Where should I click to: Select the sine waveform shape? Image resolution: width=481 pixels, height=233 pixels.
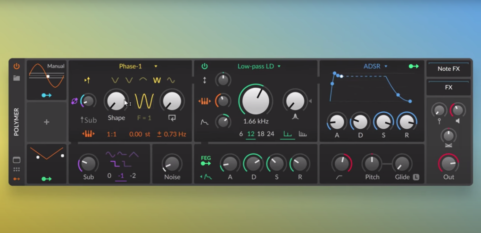point(171,81)
